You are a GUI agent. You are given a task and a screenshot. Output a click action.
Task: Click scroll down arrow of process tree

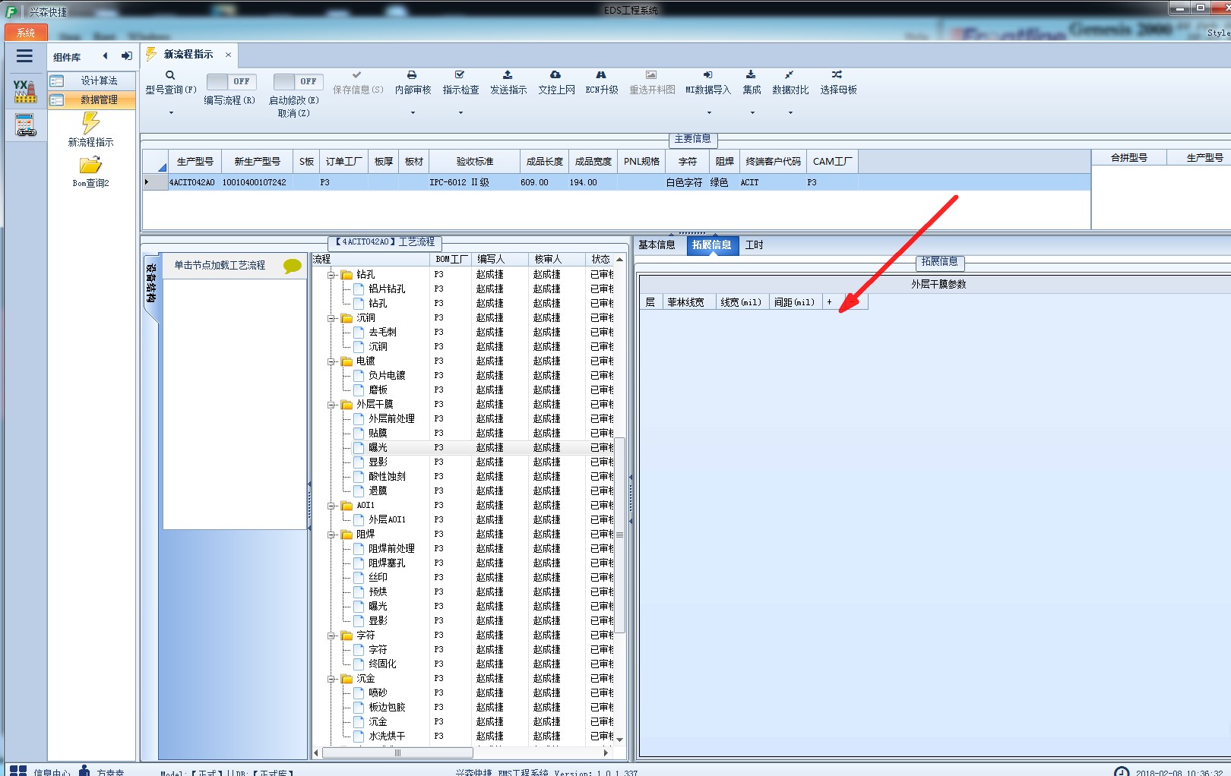point(620,740)
